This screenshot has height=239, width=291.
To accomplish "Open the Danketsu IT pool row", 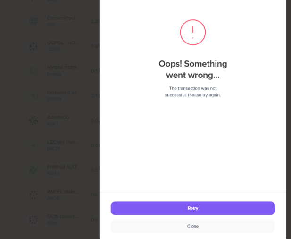I will pyautogui.click(x=64, y=93).
